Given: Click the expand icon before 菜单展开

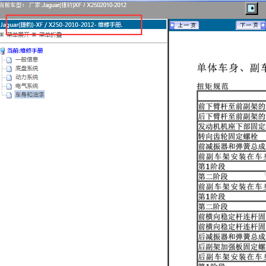Looking at the screenshot, I should [2, 35].
